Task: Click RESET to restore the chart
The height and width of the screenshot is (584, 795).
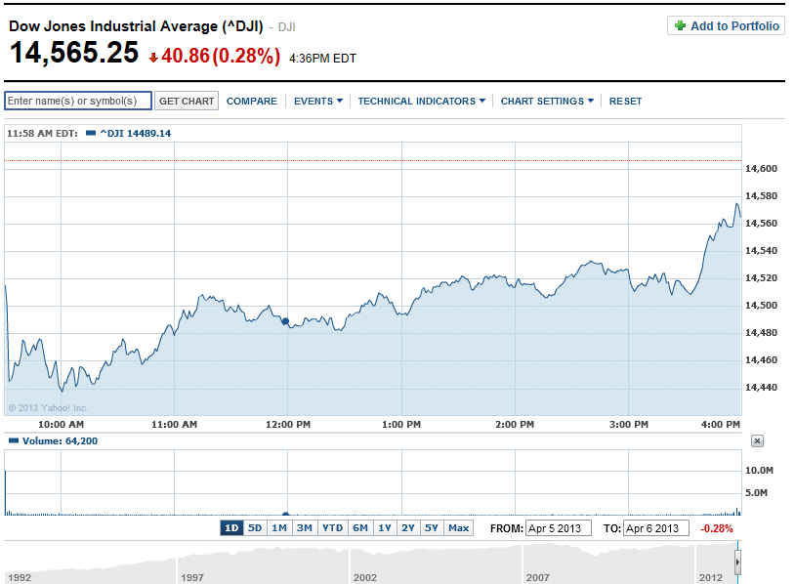Action: click(x=625, y=101)
